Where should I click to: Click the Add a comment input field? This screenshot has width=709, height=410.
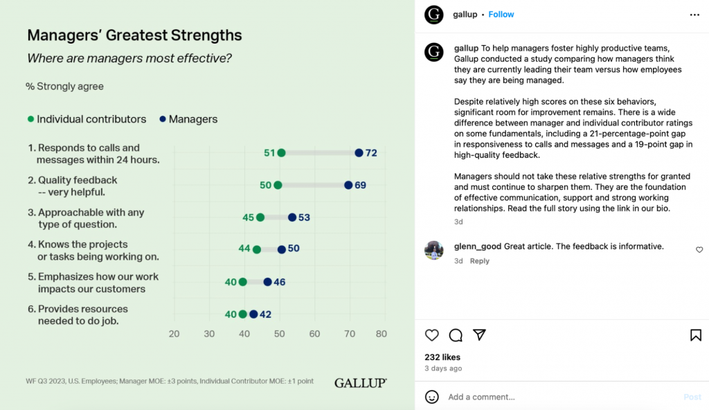click(x=519, y=396)
